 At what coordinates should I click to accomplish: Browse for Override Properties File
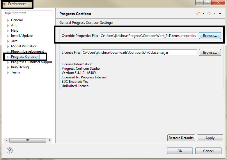210,35
